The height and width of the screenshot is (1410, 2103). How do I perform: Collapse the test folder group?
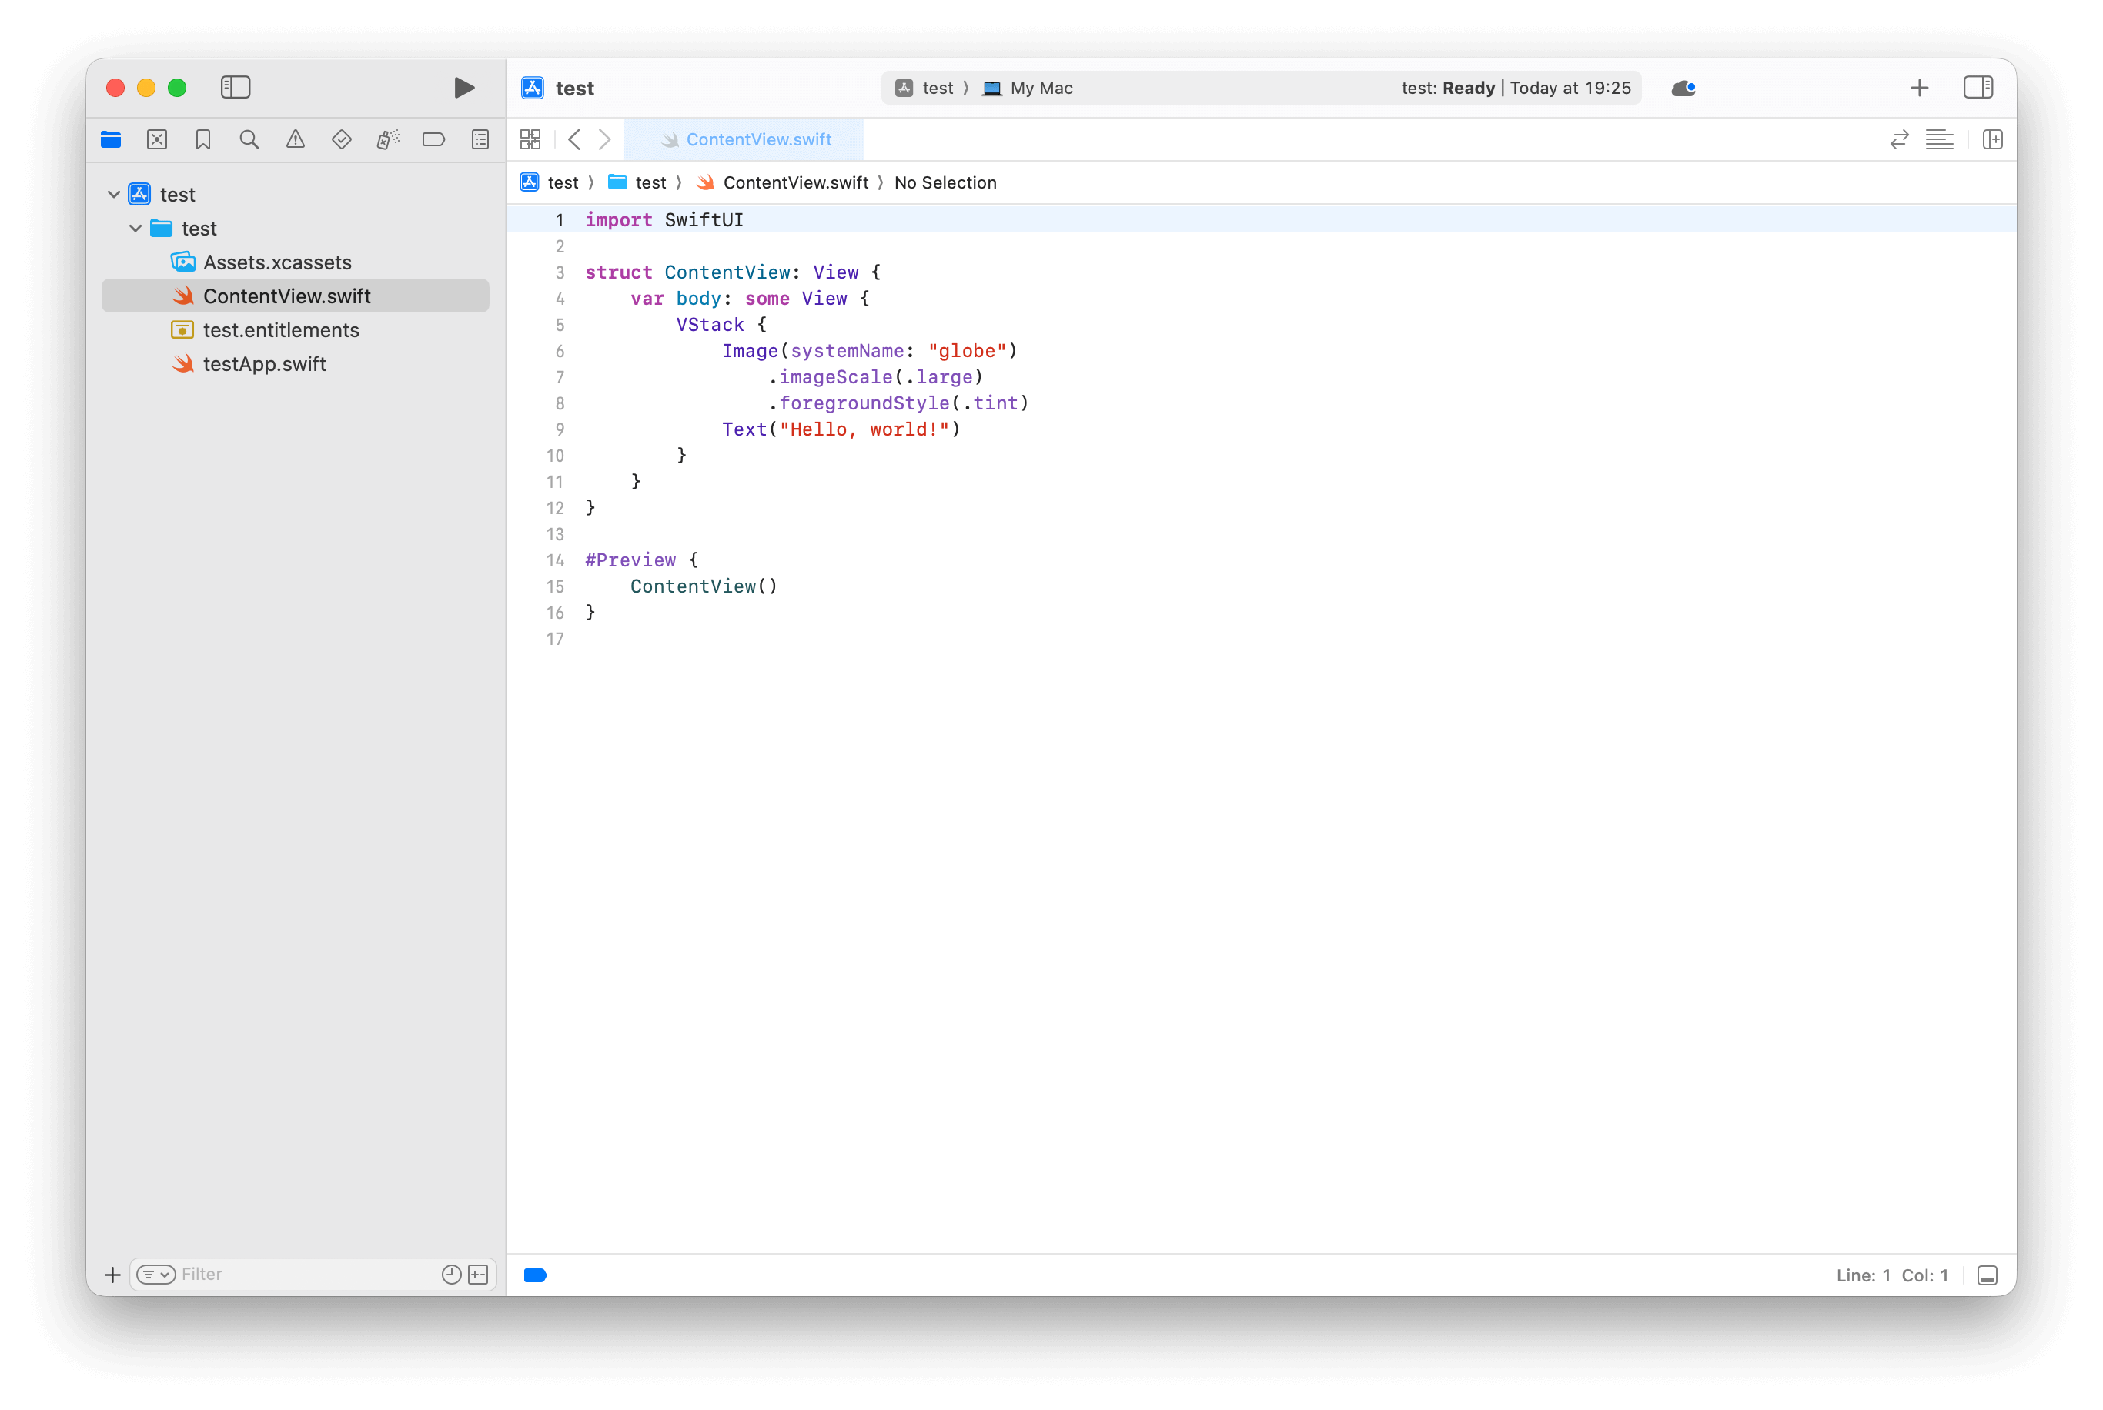click(135, 229)
